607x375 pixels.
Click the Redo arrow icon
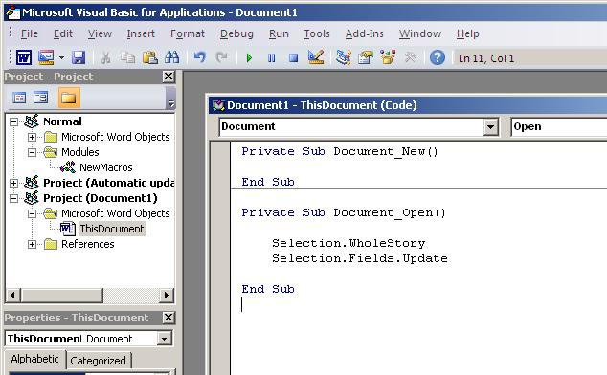(221, 57)
